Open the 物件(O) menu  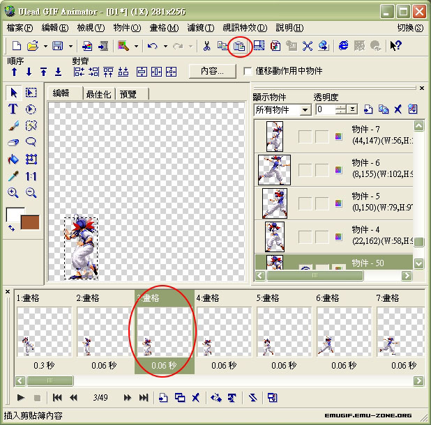coord(127,28)
